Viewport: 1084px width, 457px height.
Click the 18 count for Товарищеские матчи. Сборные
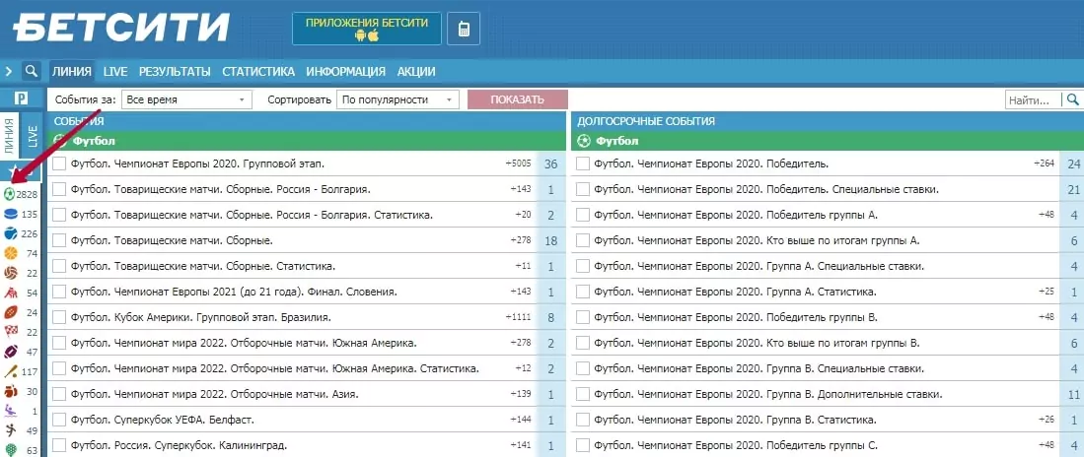coord(551,241)
